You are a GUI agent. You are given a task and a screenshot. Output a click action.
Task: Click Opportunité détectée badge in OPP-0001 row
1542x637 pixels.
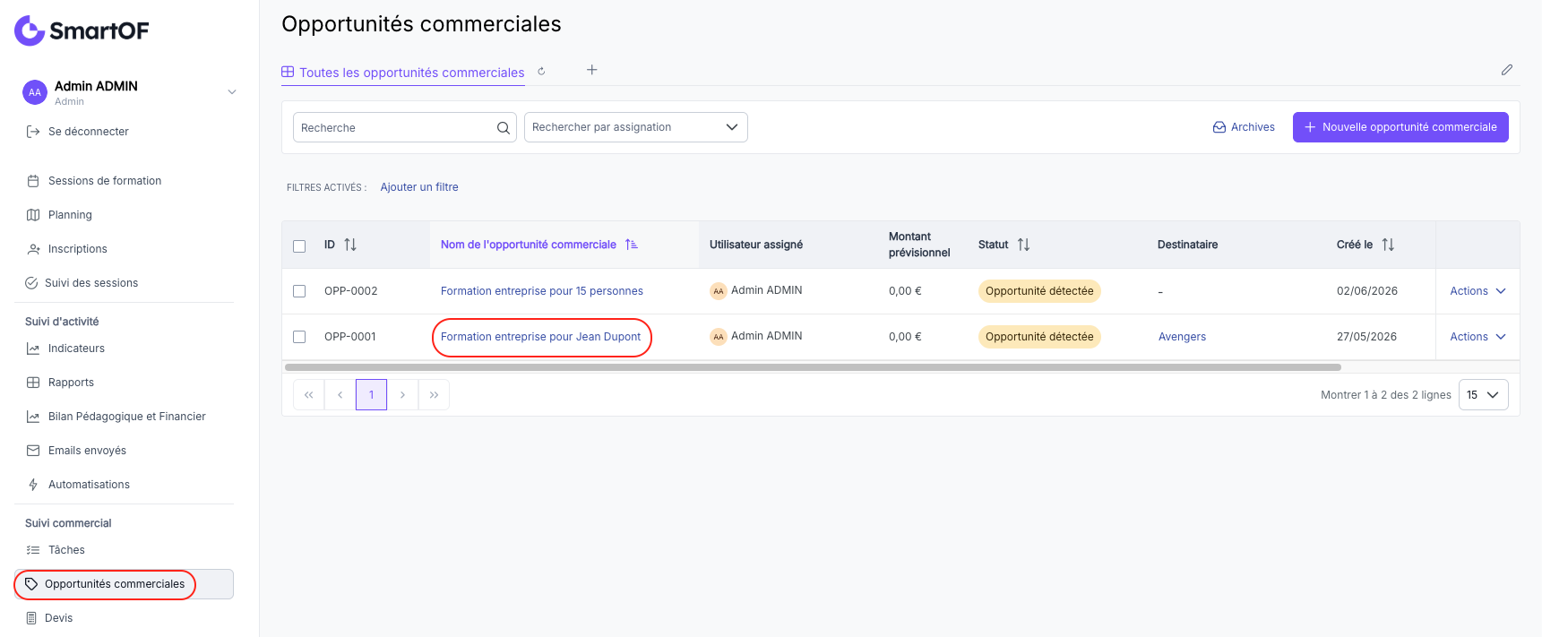pyautogui.click(x=1039, y=337)
